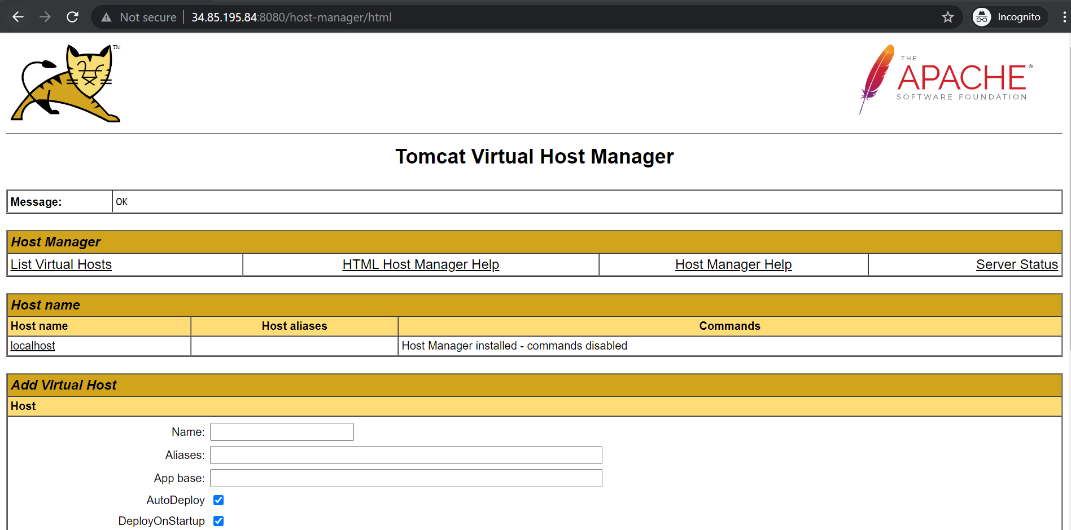
Task: Click the Not secure warning icon
Action: [107, 17]
